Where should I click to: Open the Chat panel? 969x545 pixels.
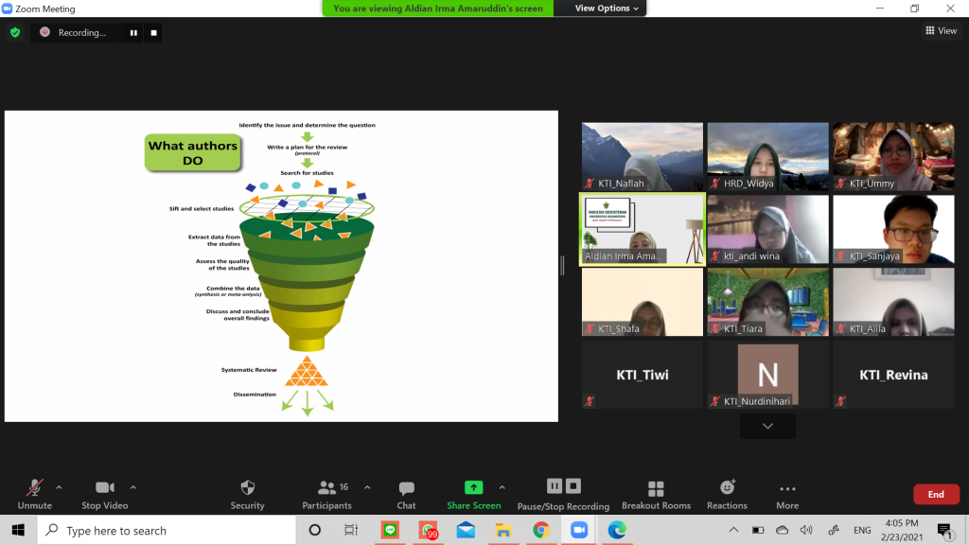pyautogui.click(x=406, y=495)
